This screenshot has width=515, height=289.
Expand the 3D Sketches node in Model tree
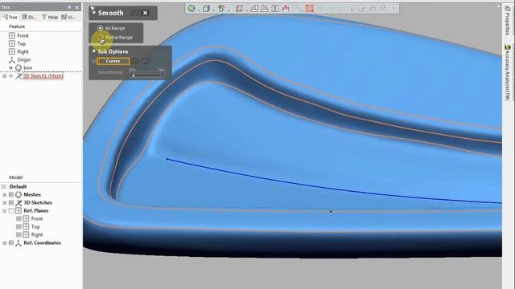(5, 203)
